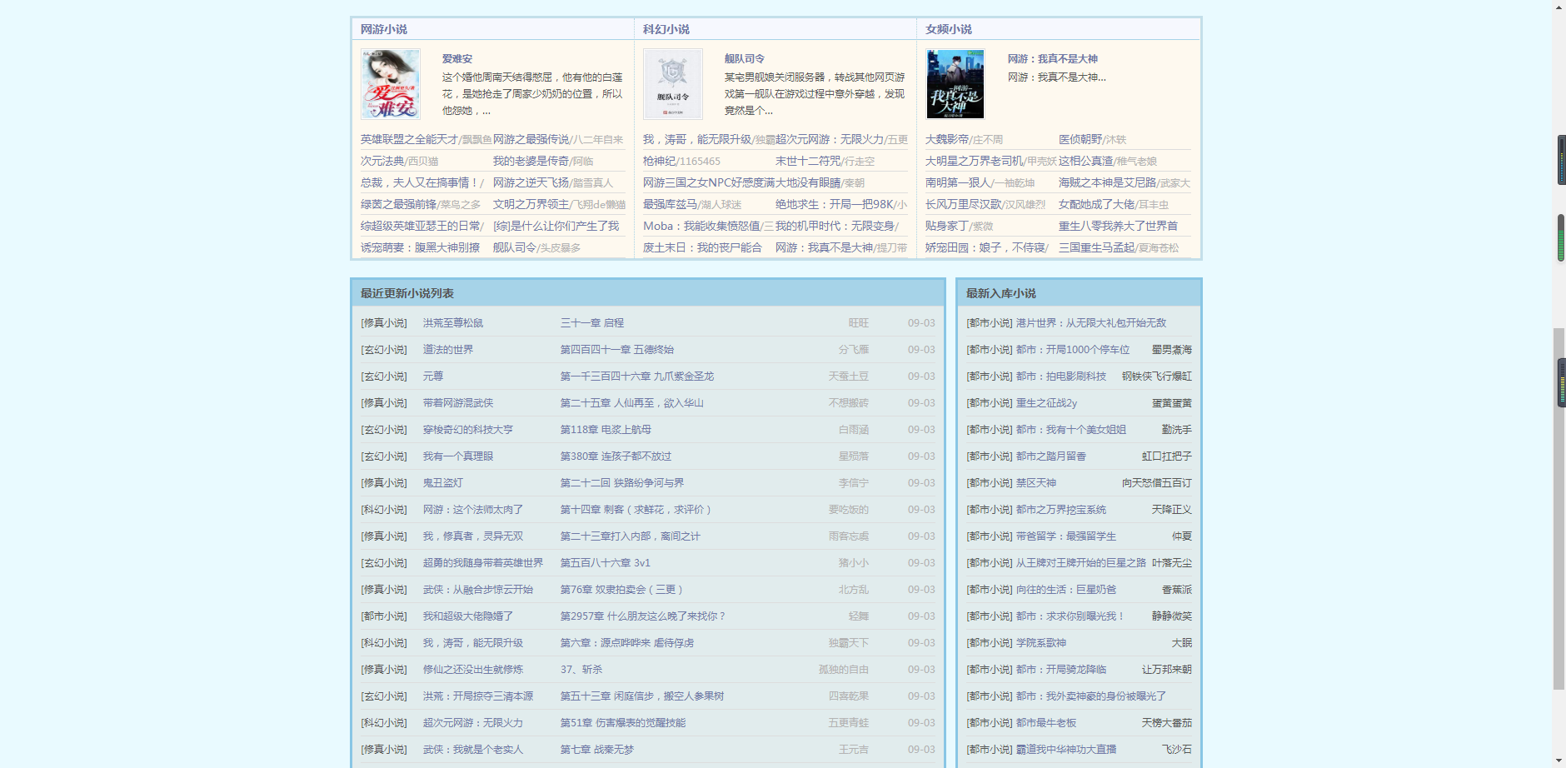Open the novel 都市之踏月留香

click(1051, 456)
